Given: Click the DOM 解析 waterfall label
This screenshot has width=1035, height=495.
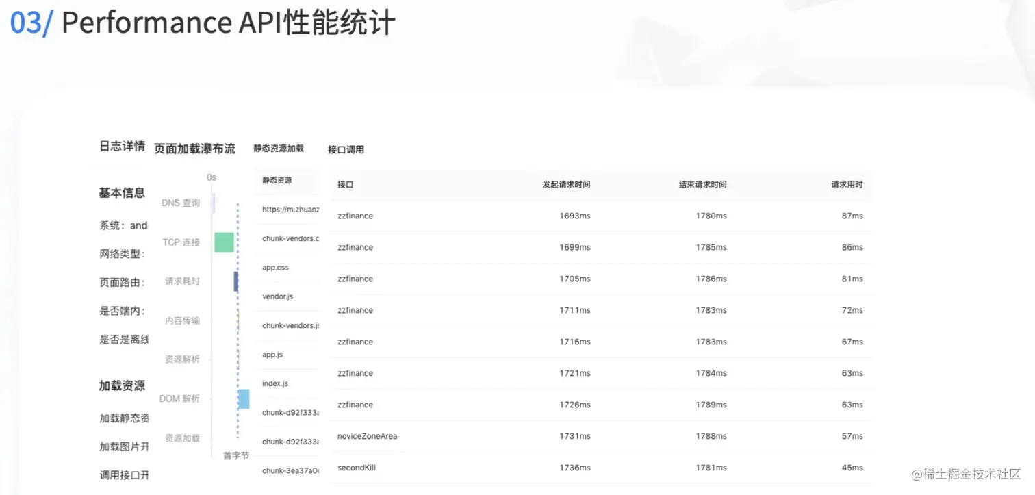Looking at the screenshot, I should 179,398.
